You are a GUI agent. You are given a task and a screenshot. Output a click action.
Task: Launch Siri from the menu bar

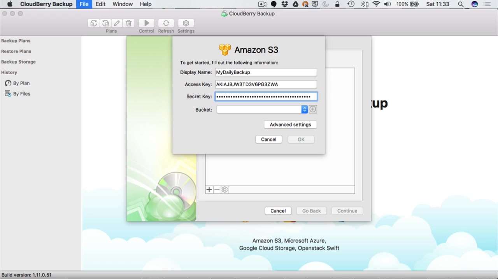[x=474, y=4]
